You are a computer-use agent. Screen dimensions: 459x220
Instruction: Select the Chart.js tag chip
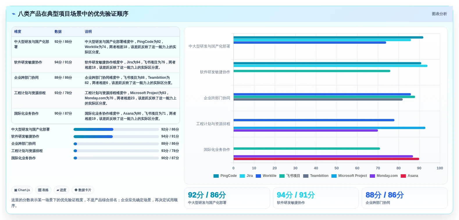point(22,190)
